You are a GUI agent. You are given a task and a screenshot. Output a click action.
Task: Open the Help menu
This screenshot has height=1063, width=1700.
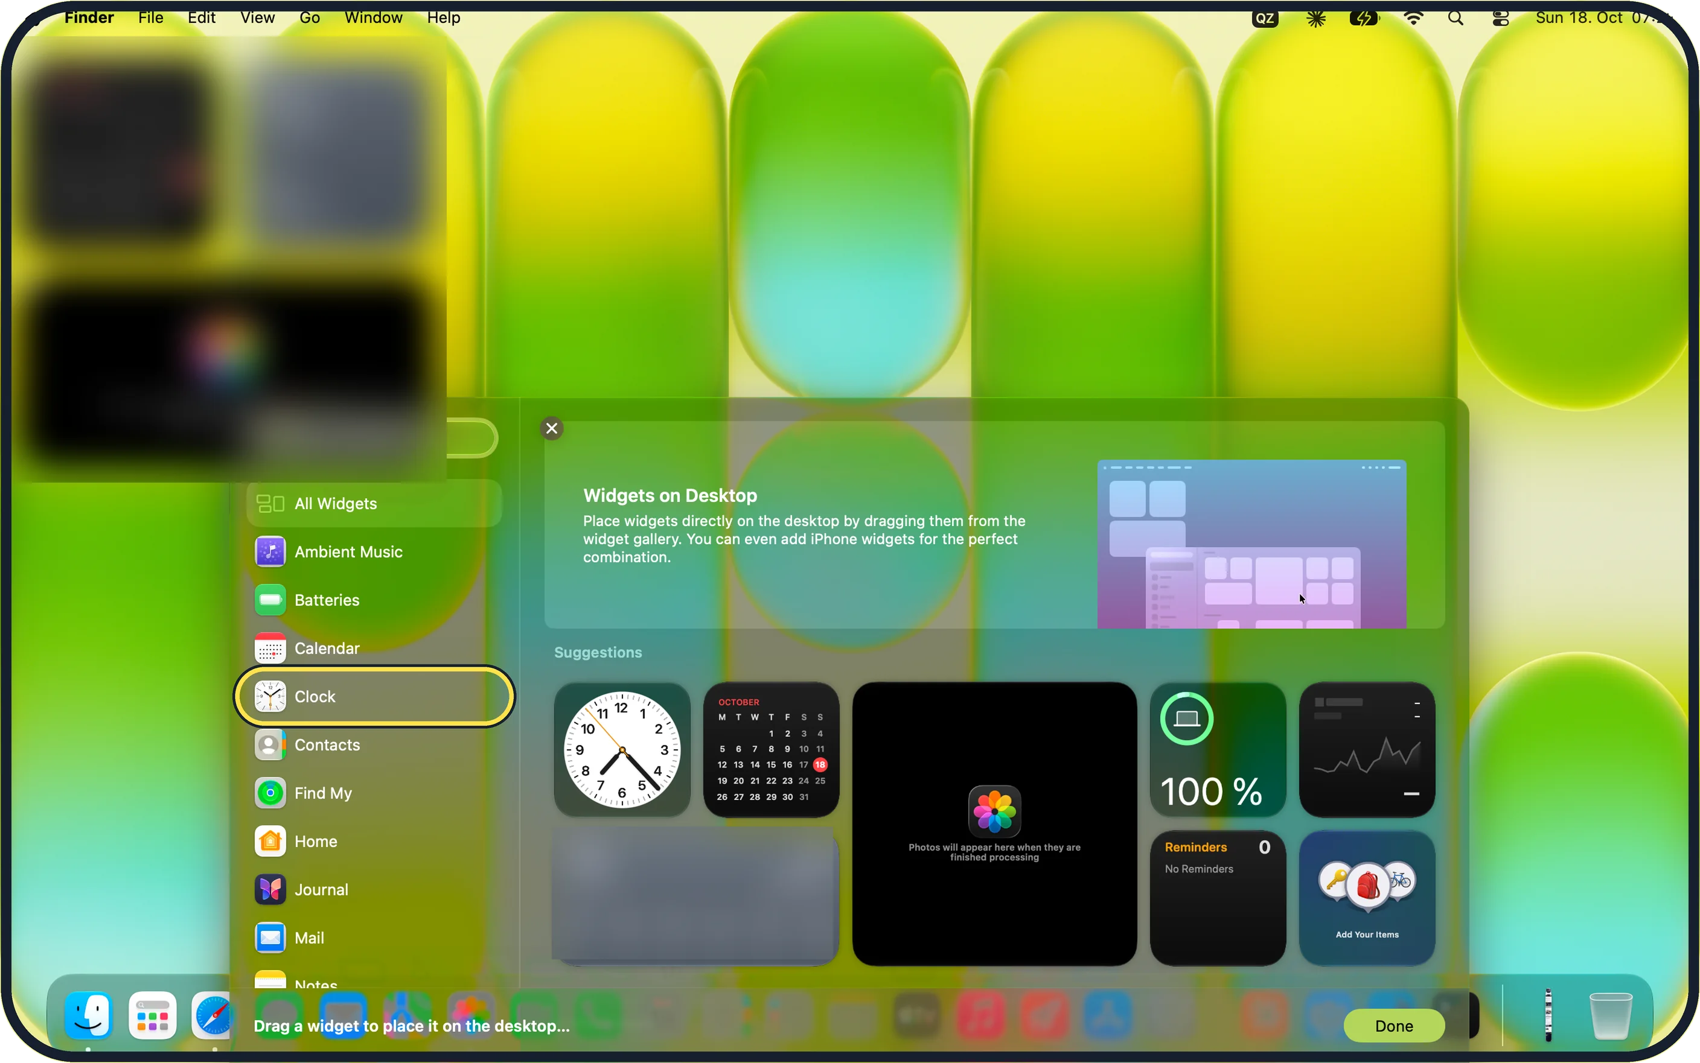(444, 17)
